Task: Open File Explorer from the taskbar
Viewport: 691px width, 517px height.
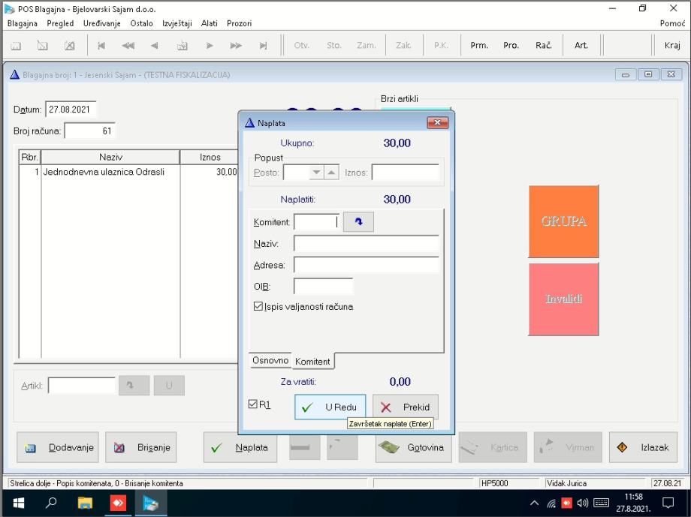Action: point(85,503)
